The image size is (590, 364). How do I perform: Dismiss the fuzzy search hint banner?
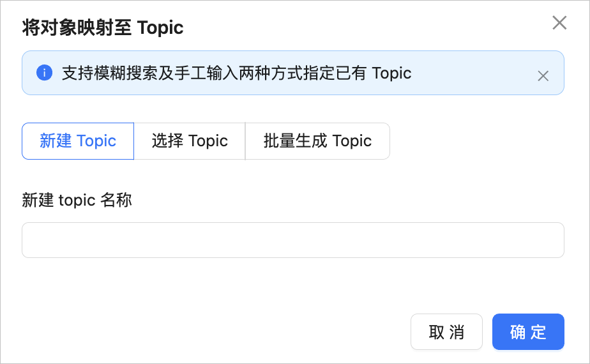(543, 76)
